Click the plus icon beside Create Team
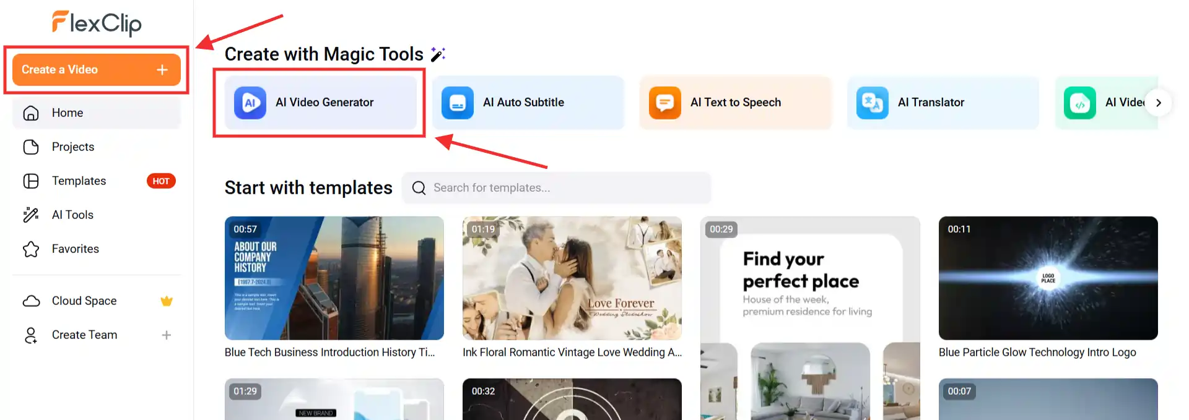This screenshot has height=420, width=1189. (167, 335)
